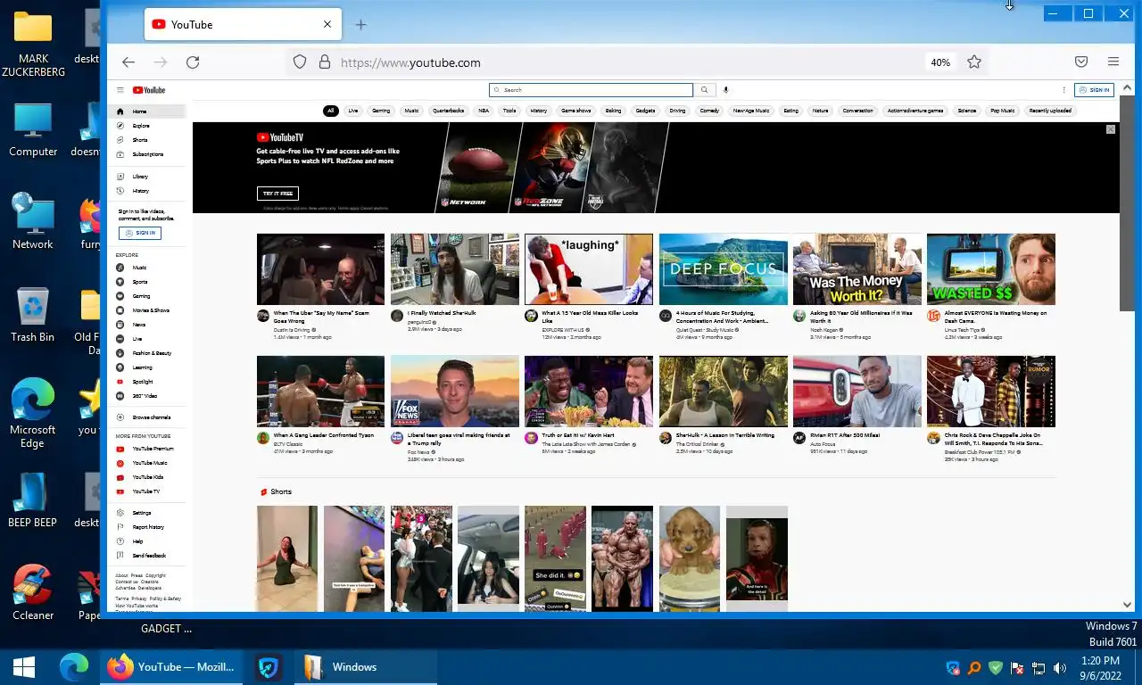This screenshot has width=1142, height=685.
Task: Open 'WASTED $$' dash cam thumbnail
Action: click(x=991, y=269)
